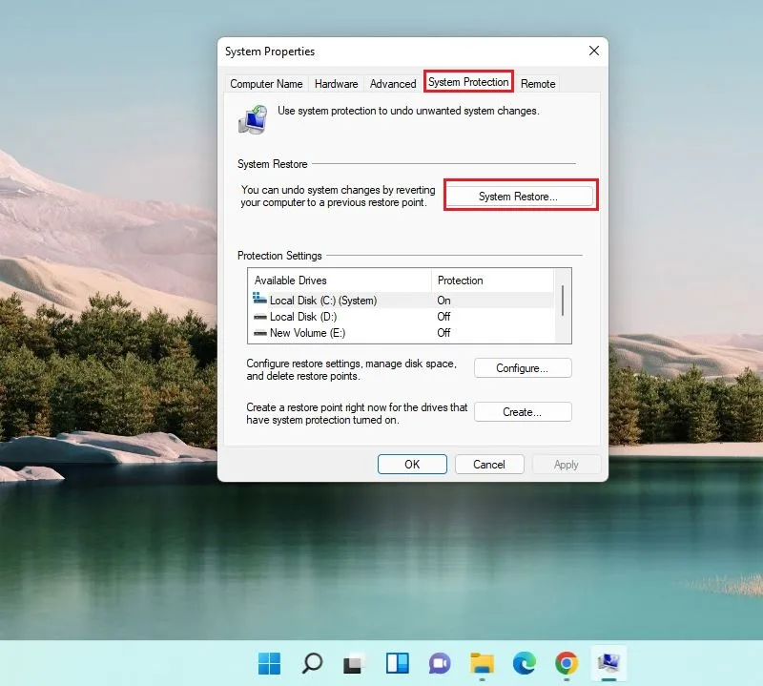The image size is (763, 686).
Task: Open taskbar Search magnifier icon
Action: [x=312, y=663]
